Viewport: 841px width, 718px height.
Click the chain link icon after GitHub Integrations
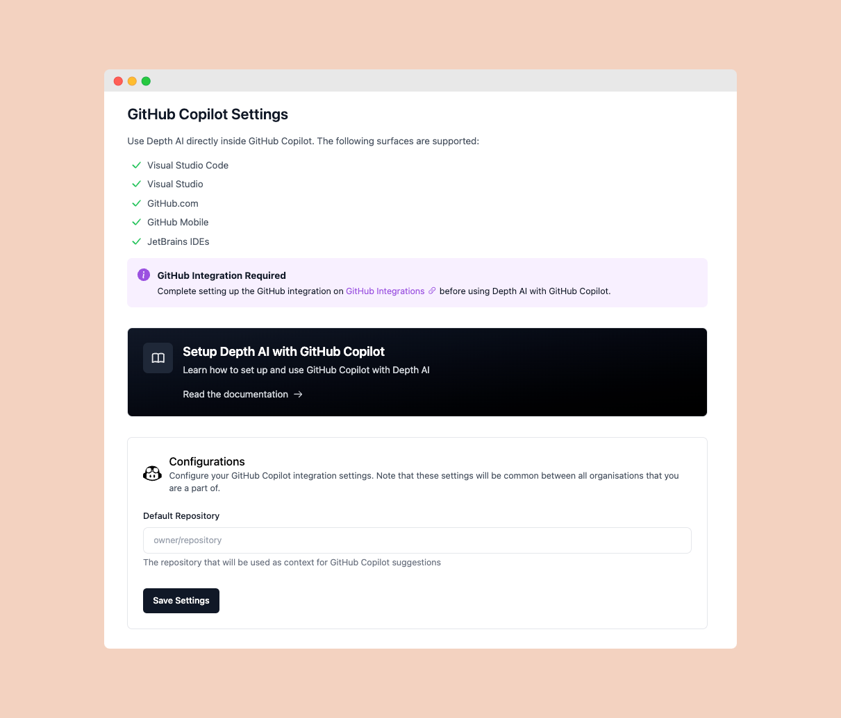tap(432, 291)
